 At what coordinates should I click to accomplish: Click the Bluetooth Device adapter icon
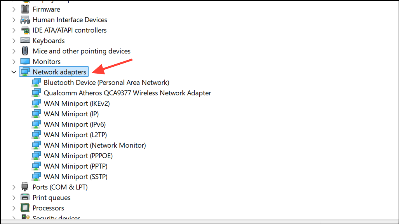36,82
